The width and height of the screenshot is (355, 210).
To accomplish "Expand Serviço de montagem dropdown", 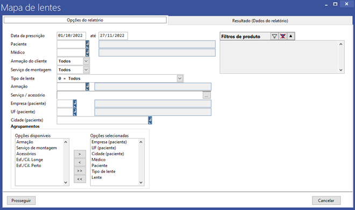I will coord(86,70).
